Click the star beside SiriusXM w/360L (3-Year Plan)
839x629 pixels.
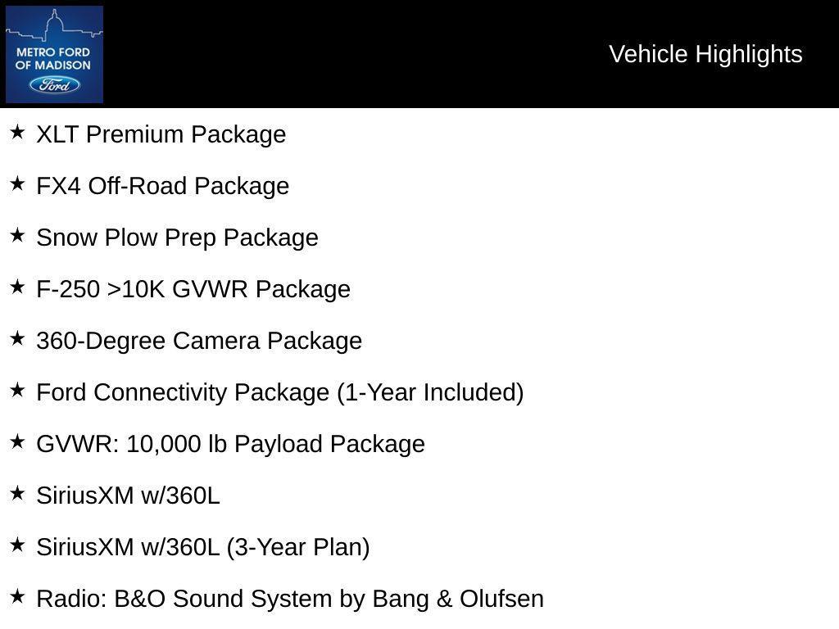pyautogui.click(x=17, y=545)
